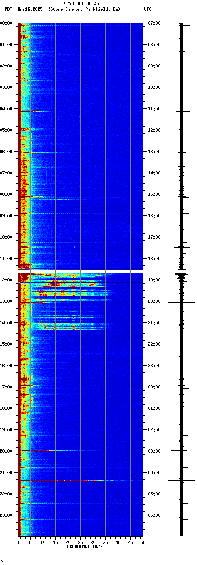Click the white data gap band before 12:00
Image resolution: width=197 pixels, height=565 pixels.
click(x=80, y=271)
